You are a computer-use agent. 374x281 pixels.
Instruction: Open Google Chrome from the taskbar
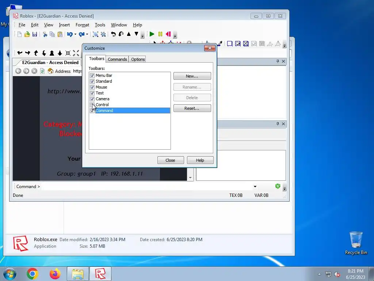click(33, 274)
